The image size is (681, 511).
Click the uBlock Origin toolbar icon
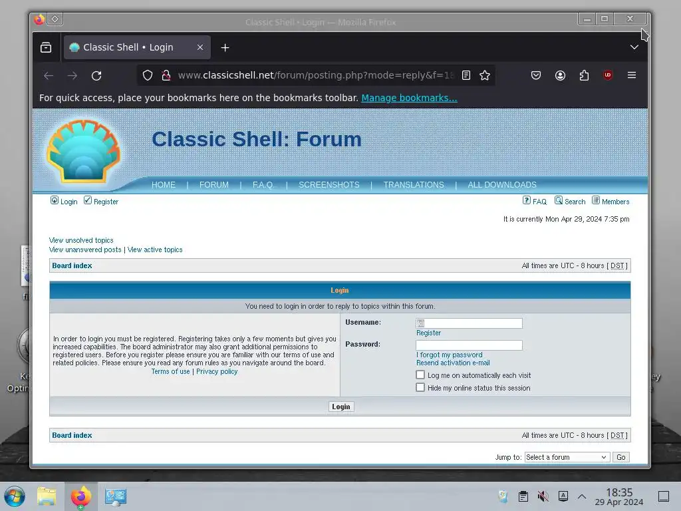[x=608, y=75]
